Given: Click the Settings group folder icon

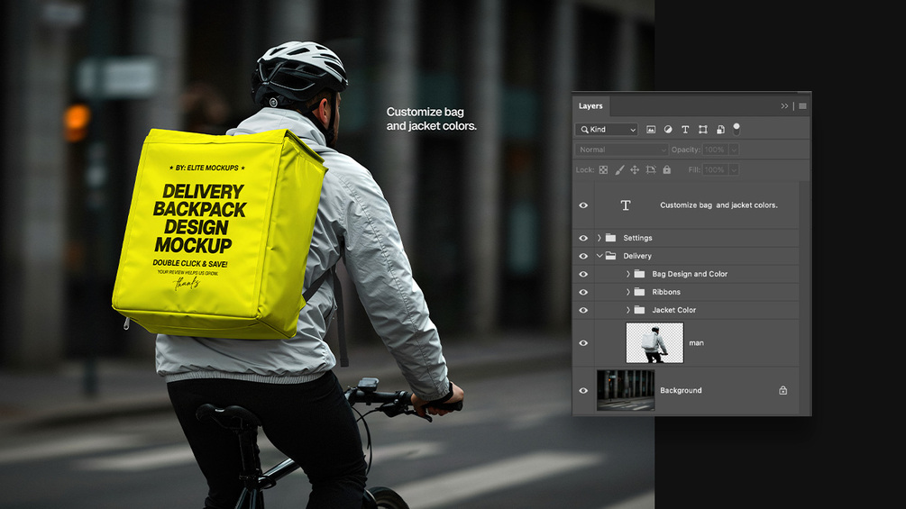Looking at the screenshot, I should 610,238.
